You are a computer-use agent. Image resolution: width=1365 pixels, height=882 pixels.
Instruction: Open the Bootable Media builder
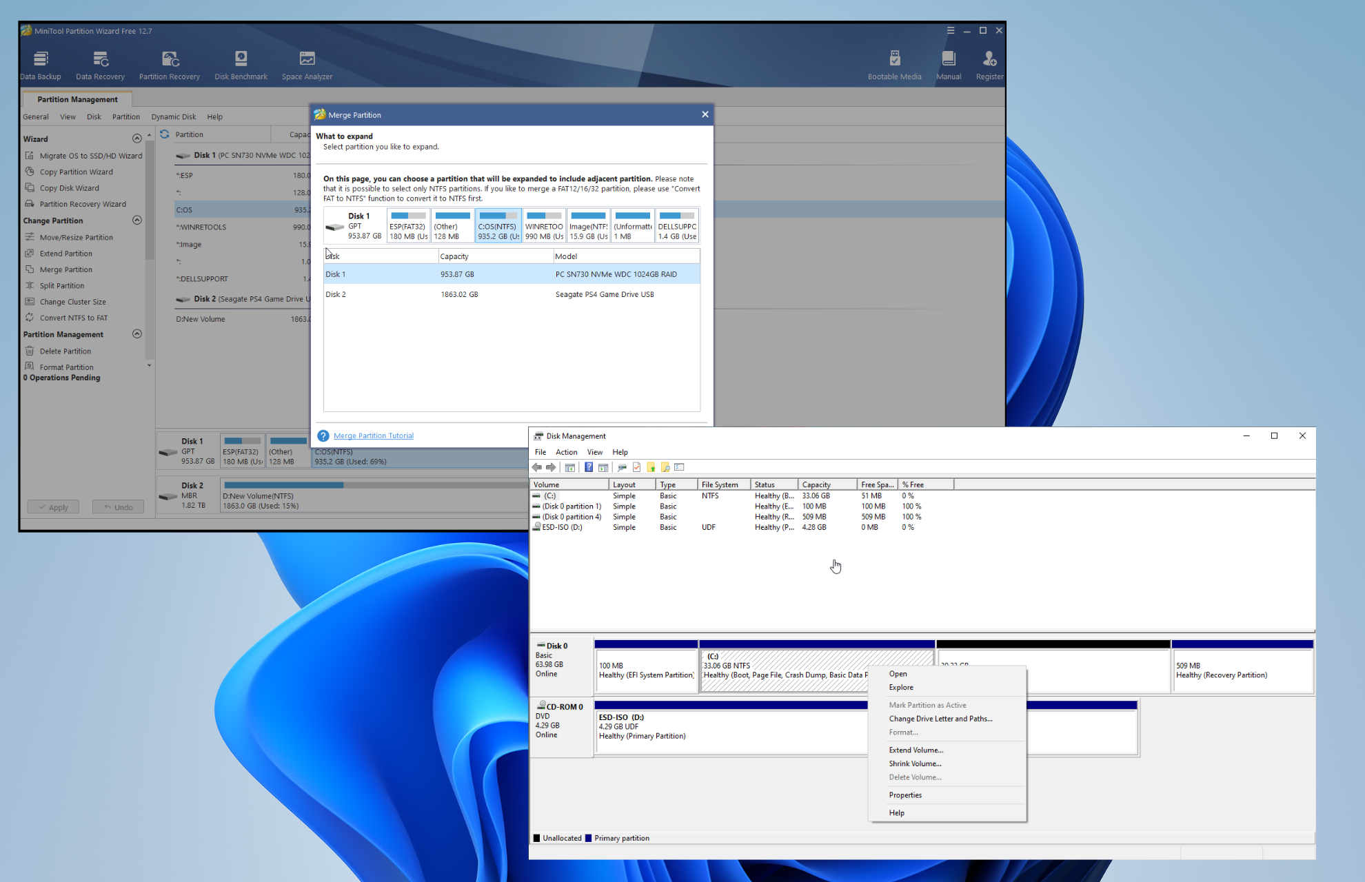[894, 65]
